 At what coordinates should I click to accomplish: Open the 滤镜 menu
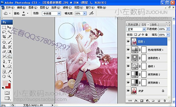[x=67, y=8]
